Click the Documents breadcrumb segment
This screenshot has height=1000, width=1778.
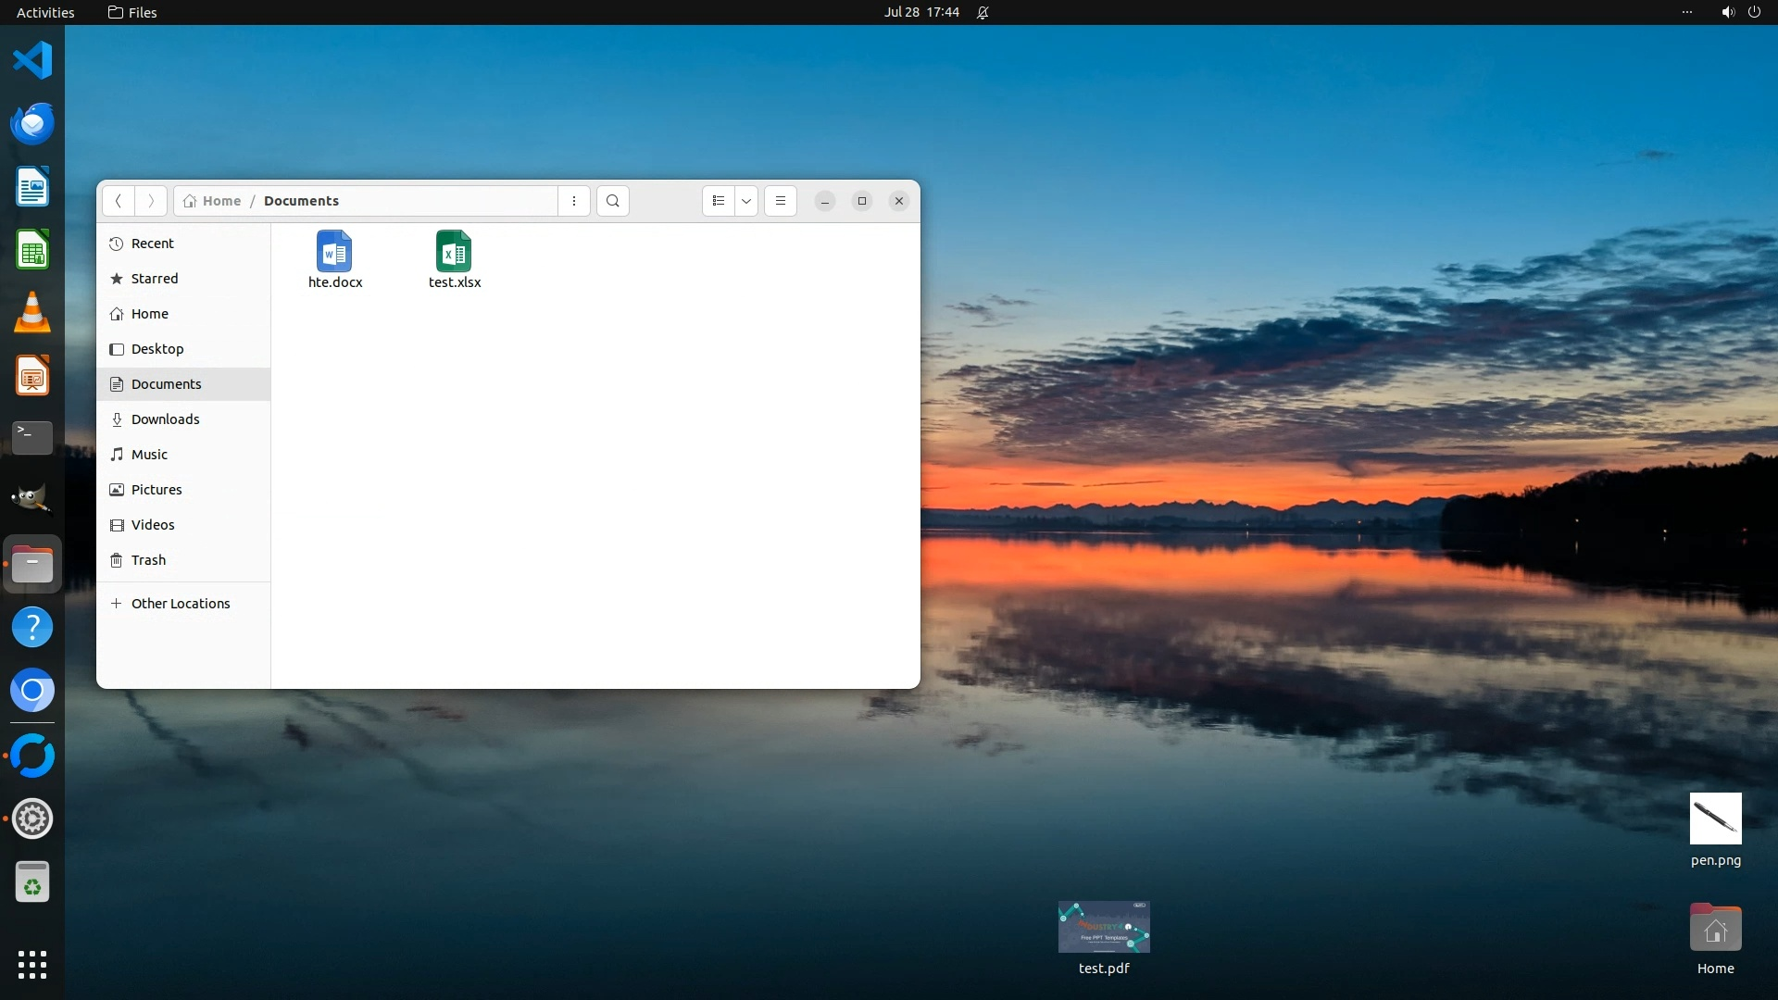point(301,201)
